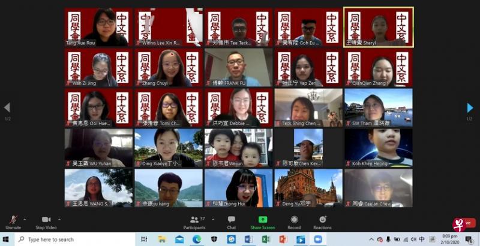Open video options arrow beside Stop Video
Image resolution: width=480 pixels, height=246 pixels.
click(59, 220)
